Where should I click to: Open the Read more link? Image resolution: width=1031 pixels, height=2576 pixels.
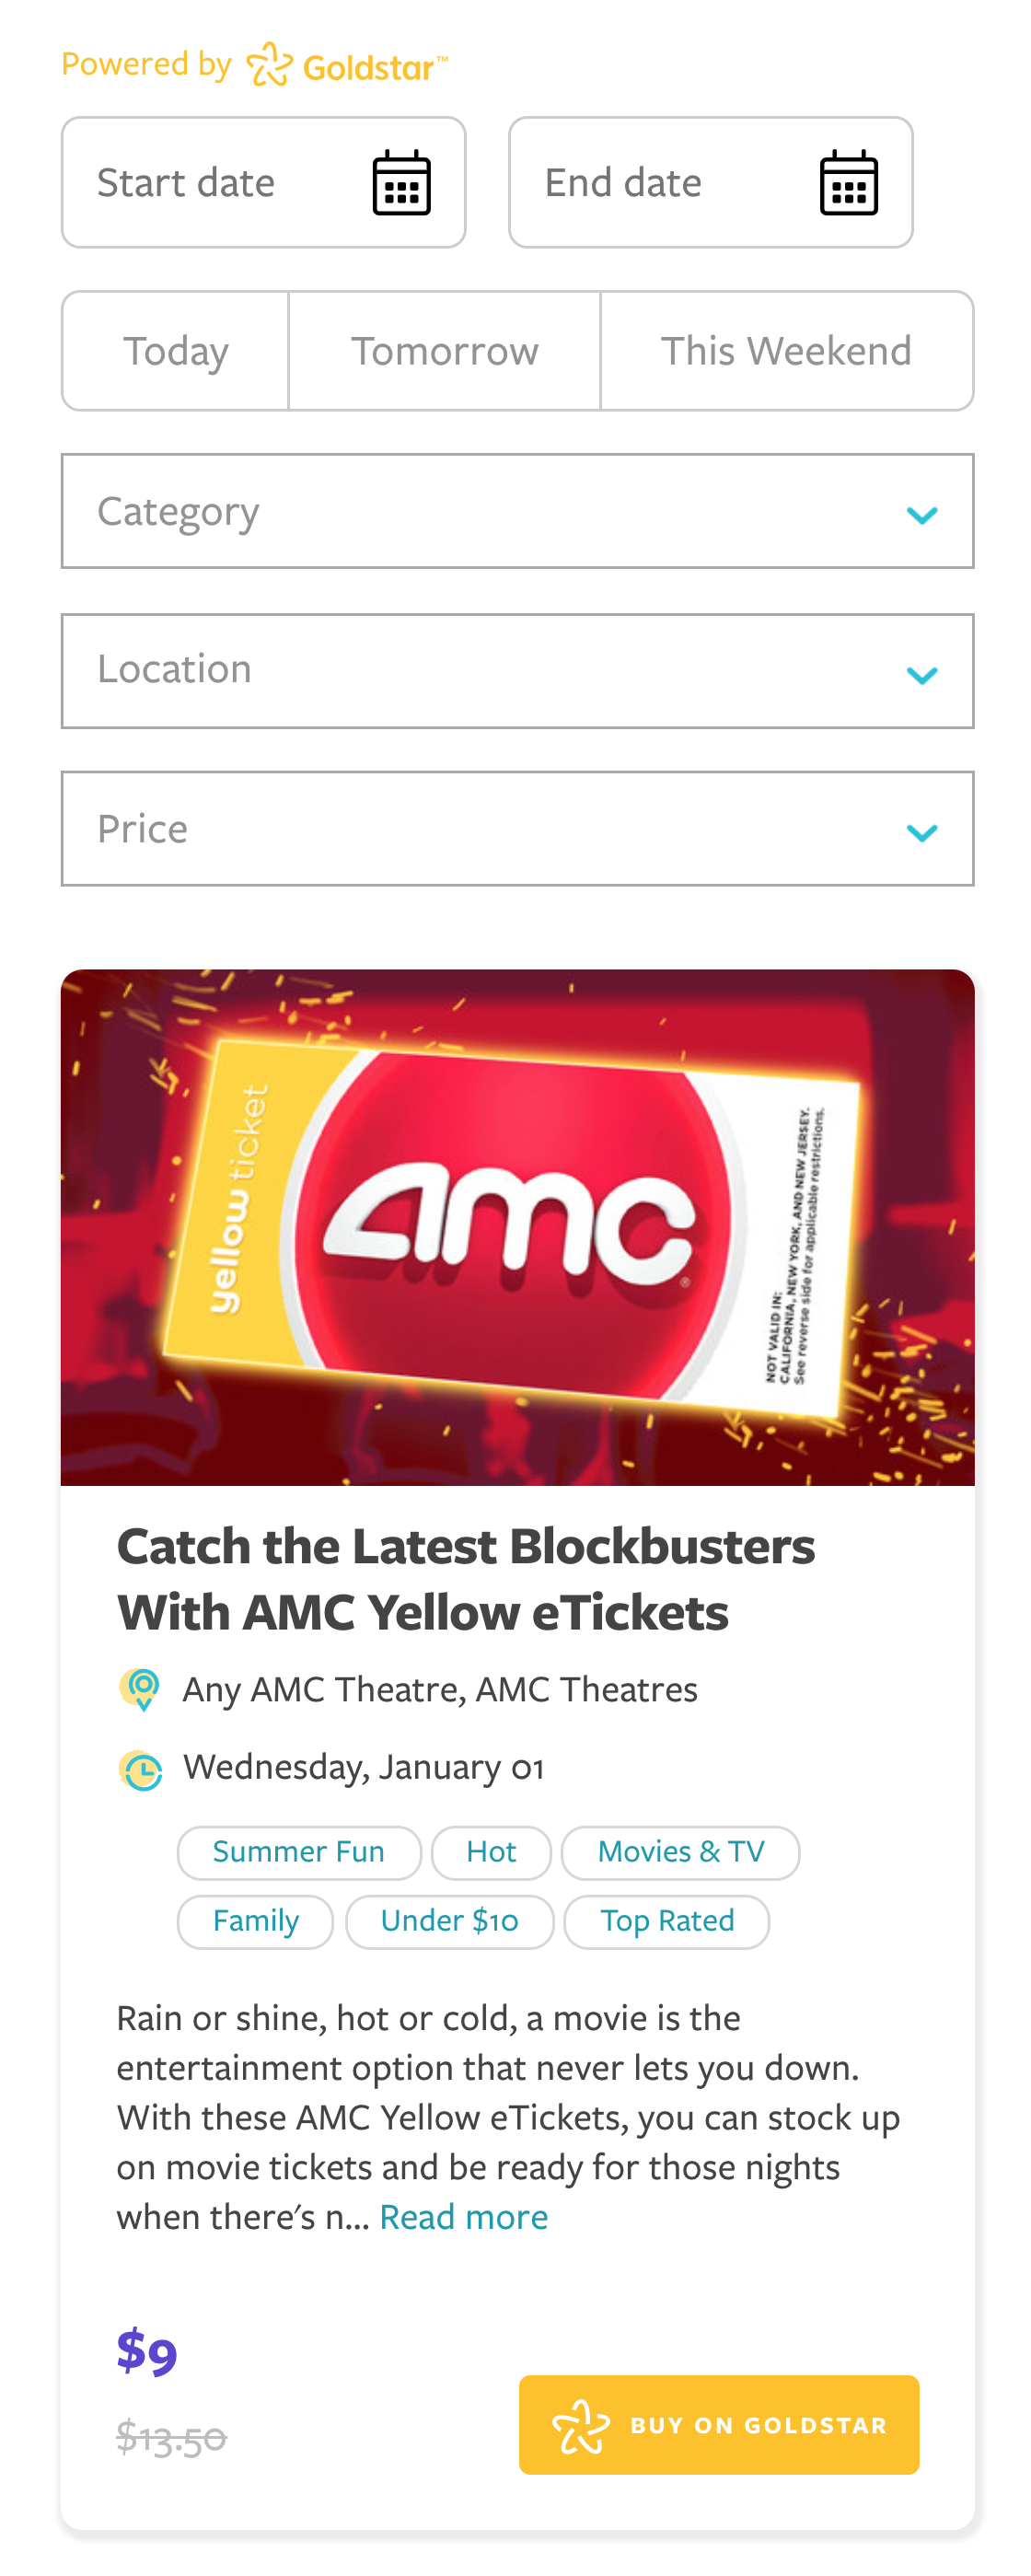coord(463,2216)
